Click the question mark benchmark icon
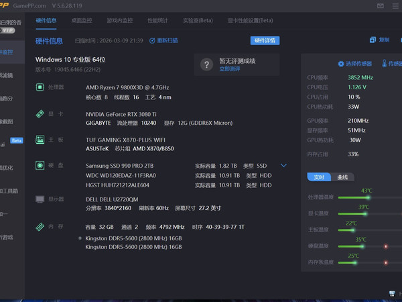Screen dimensions: 402x302 206,64
